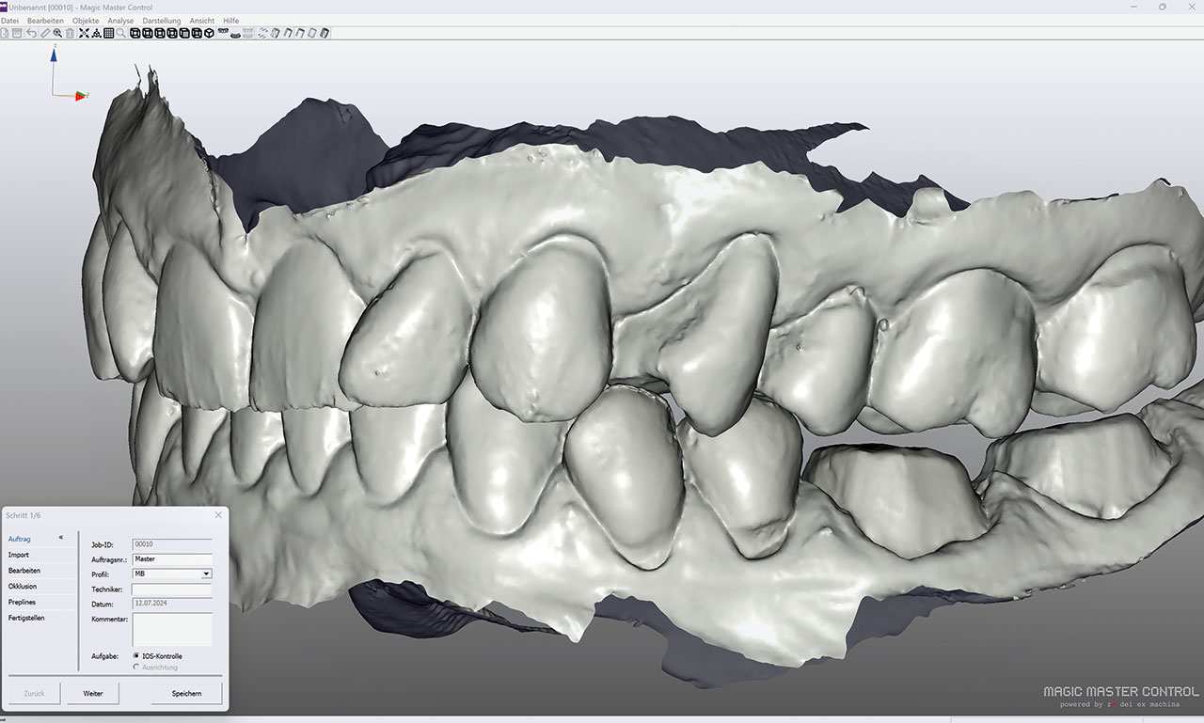Click the app logo in the title bar
This screenshot has width=1204, height=723.
tap(4, 7)
